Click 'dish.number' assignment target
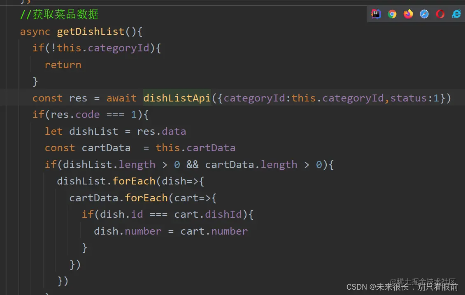Viewport: 465px width, 295px height. [128, 231]
